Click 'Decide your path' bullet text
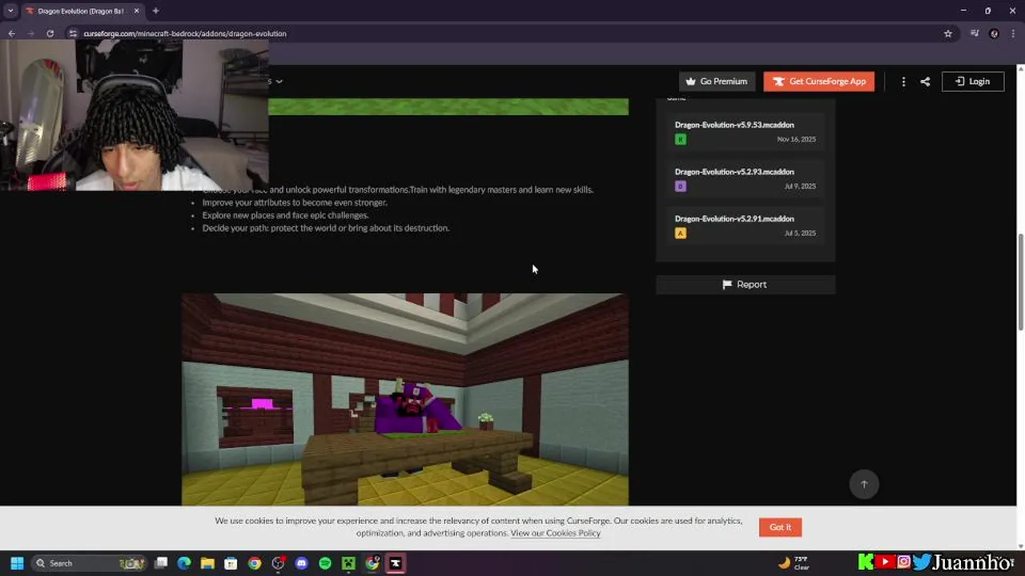This screenshot has height=576, width=1025. point(326,228)
